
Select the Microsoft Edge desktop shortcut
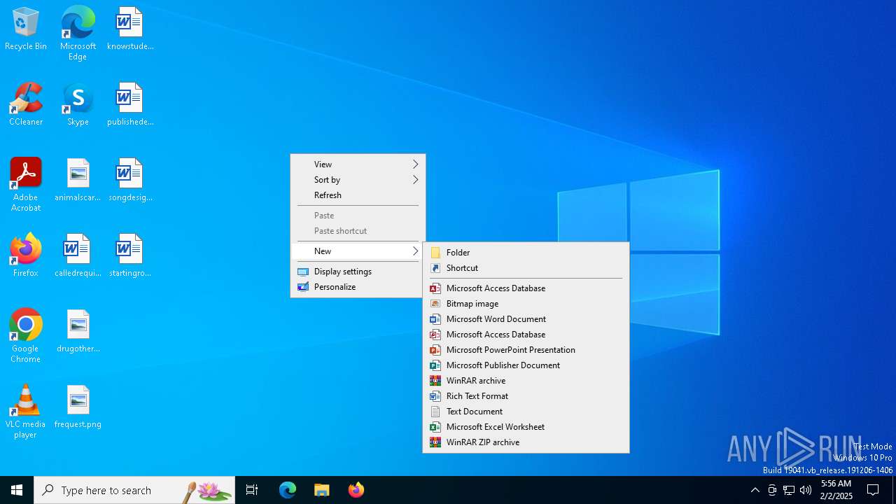pos(78,34)
